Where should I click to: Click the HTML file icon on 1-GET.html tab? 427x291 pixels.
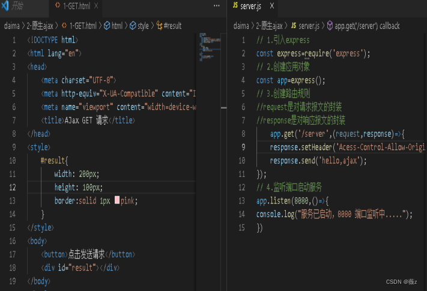pyautogui.click(x=58, y=5)
